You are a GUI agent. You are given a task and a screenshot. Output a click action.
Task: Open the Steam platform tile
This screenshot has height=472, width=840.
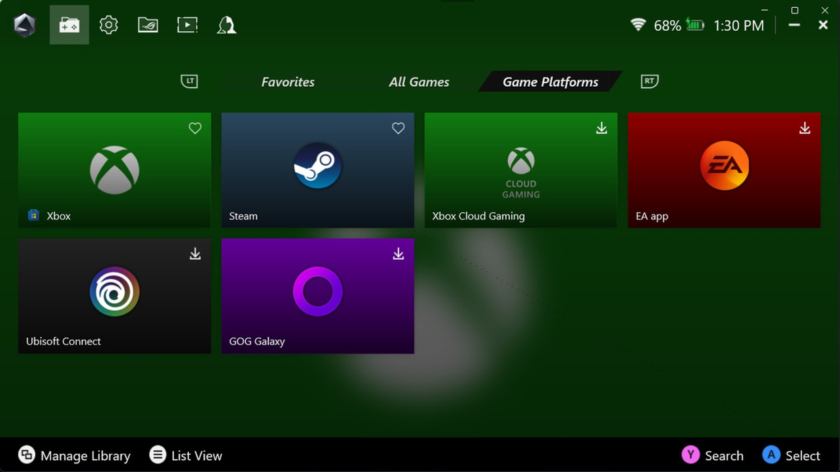317,170
